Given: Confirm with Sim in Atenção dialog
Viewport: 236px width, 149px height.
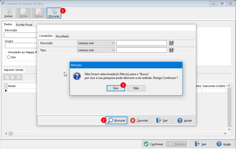Looking at the screenshot, I should tap(116, 88).
